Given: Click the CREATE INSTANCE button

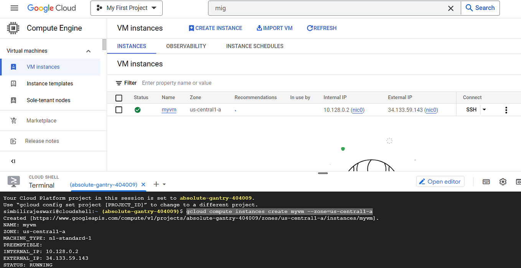Looking at the screenshot, I should pyautogui.click(x=215, y=28).
